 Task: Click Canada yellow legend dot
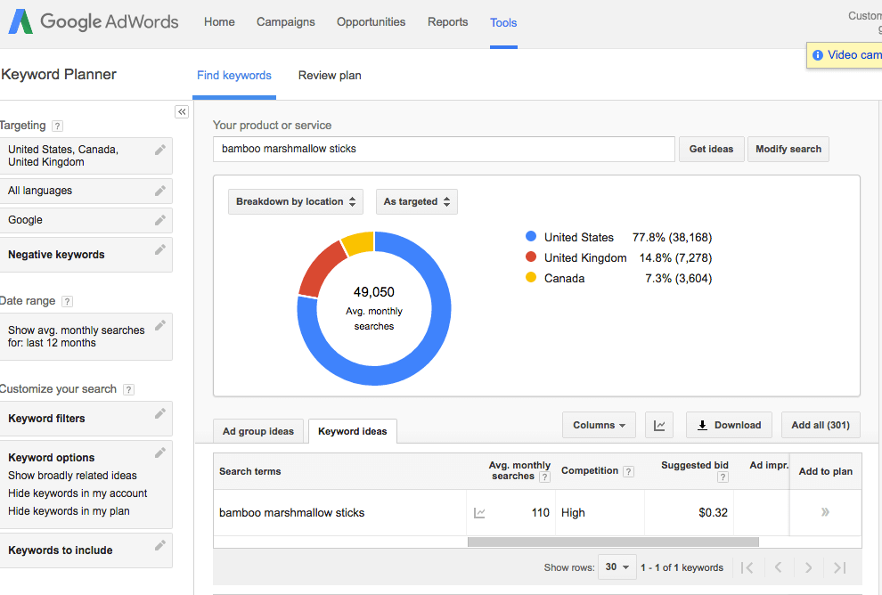coord(530,277)
